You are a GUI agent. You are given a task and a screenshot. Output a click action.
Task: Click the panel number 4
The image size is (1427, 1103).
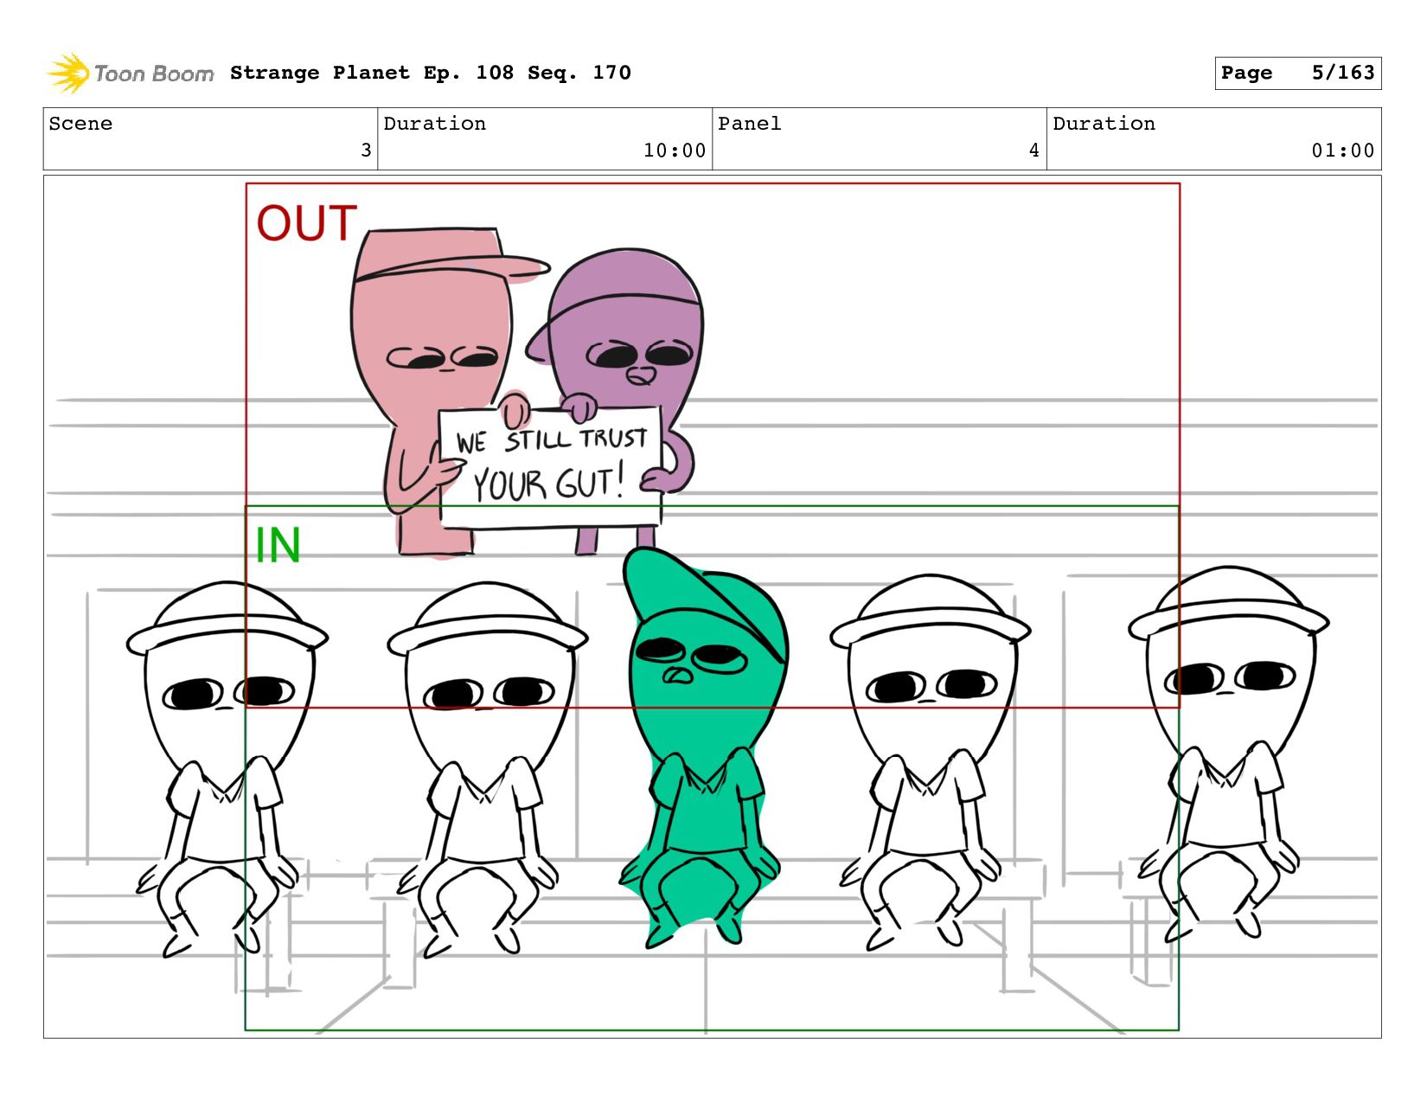point(1034,151)
